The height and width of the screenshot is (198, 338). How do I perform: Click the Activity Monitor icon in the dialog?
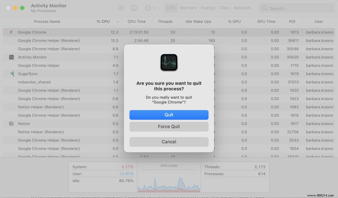click(x=169, y=62)
